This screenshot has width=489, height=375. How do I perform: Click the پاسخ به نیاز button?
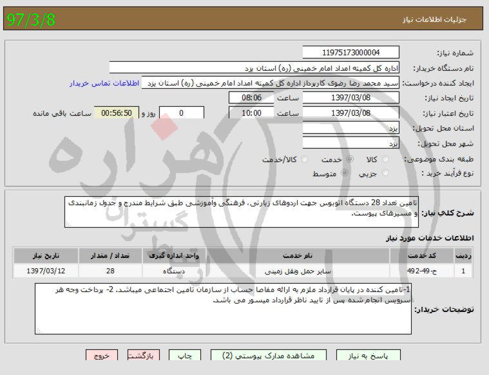coord(369,355)
